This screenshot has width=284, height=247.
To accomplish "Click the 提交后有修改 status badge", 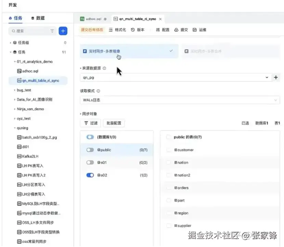I will (92, 30).
